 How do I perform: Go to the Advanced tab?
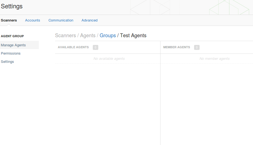point(89,20)
